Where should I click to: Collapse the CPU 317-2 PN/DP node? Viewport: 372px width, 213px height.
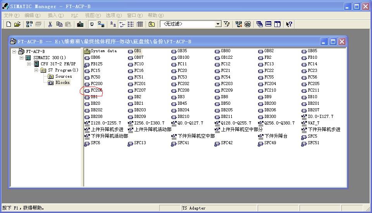click(x=29, y=64)
